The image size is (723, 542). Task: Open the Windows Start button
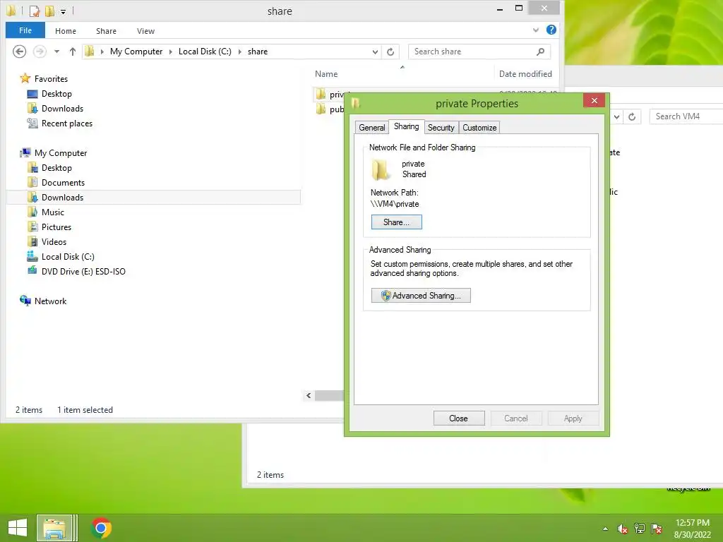(x=18, y=528)
